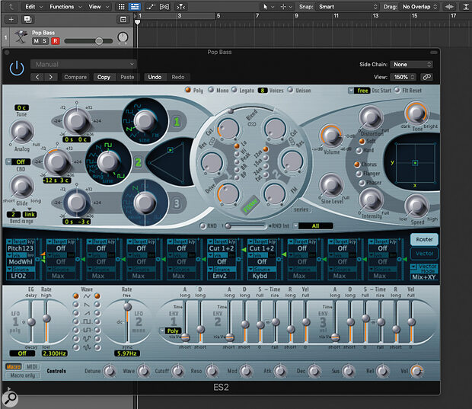Viewport: 472px width, 409px height.
Task: Select Hard distortion type
Action: tap(359, 150)
